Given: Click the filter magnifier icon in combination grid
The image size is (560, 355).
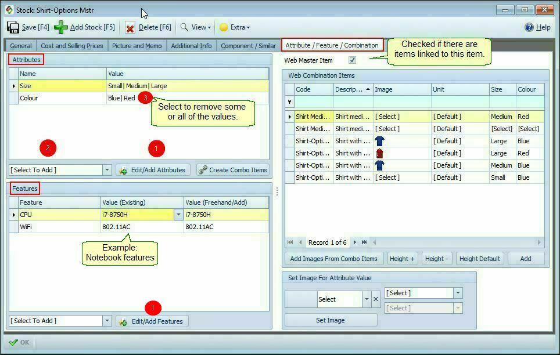Looking at the screenshot, I should (x=289, y=102).
